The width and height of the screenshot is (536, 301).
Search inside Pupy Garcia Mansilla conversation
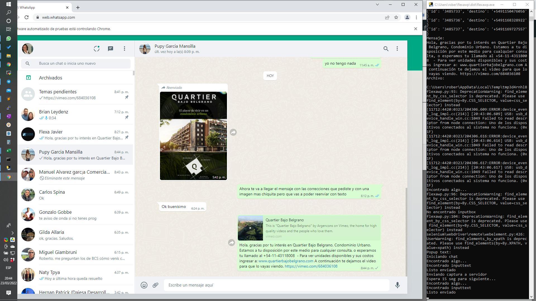pyautogui.click(x=386, y=48)
